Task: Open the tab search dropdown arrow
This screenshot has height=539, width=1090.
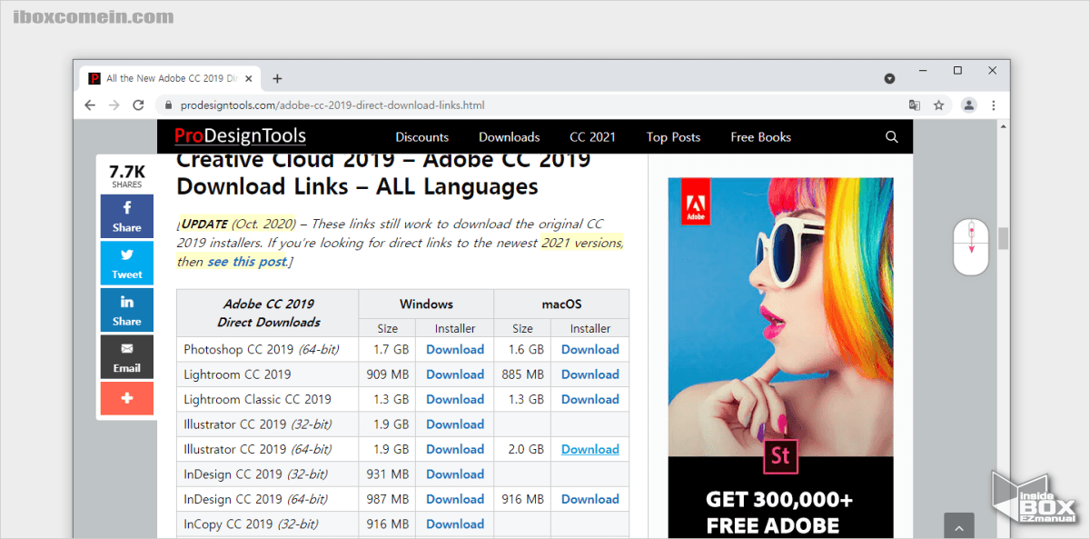Action: click(x=890, y=78)
